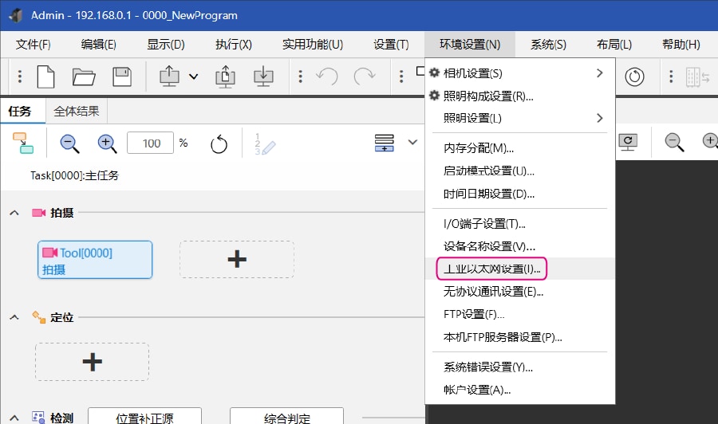
Task: Save program using the floppy disk icon
Action: 121,77
